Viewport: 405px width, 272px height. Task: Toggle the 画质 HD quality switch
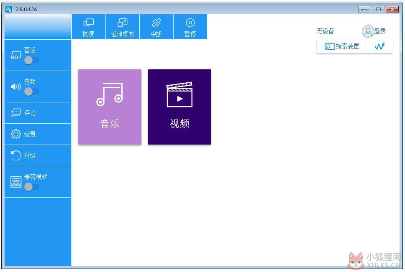click(31, 60)
